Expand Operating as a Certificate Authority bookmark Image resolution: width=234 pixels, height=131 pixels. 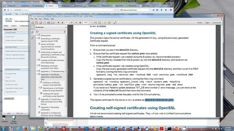39,88
